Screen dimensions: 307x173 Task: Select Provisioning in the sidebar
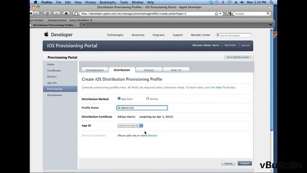click(x=60, y=89)
